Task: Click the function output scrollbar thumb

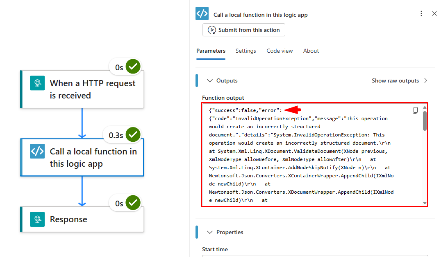Action: (425, 121)
